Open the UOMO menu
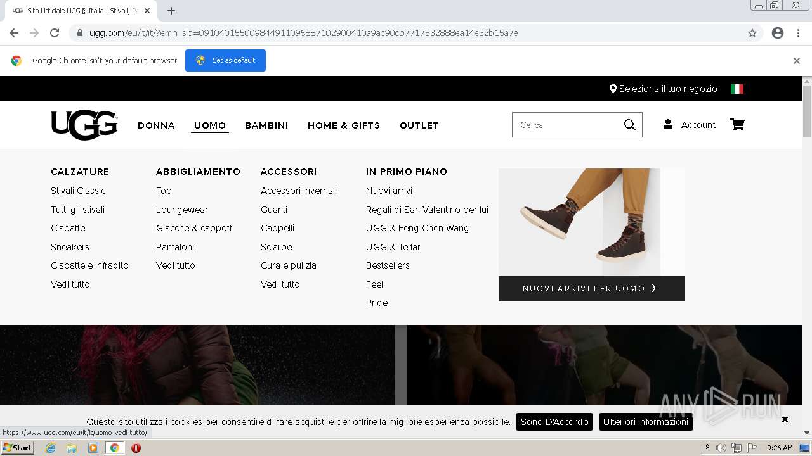The width and height of the screenshot is (812, 456). coord(210,125)
